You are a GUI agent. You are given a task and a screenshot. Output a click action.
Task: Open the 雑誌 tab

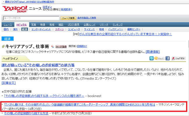(x=61, y=25)
